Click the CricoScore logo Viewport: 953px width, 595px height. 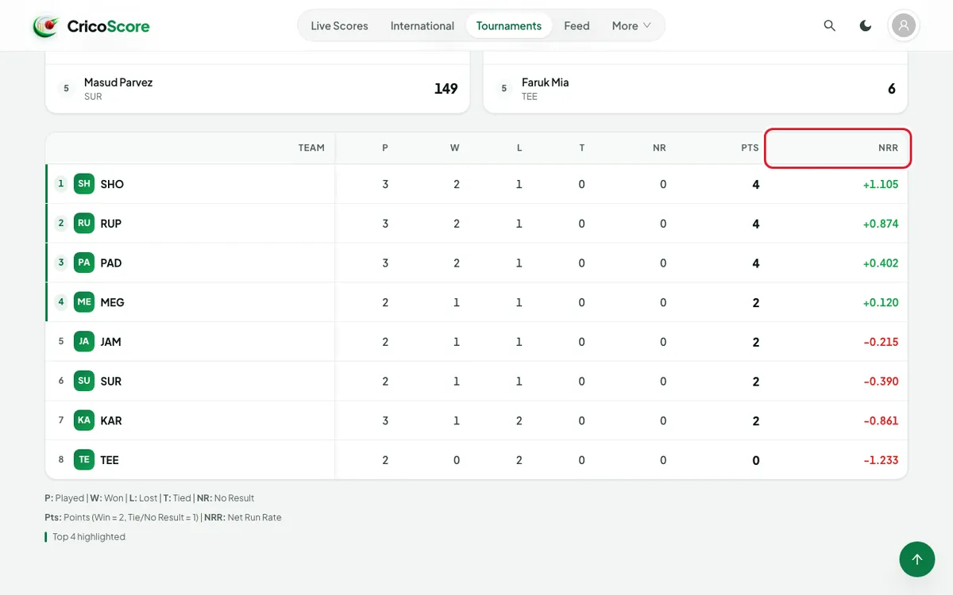(x=91, y=26)
